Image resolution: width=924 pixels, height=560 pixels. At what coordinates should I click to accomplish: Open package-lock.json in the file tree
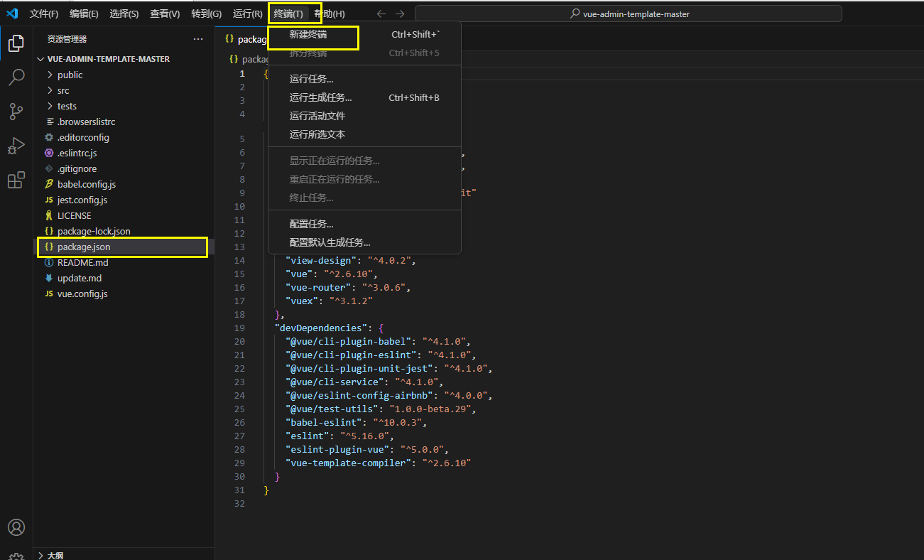click(124, 231)
